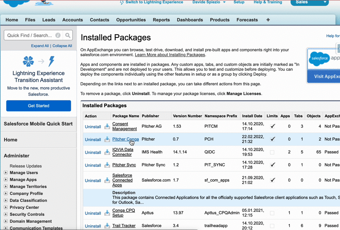
Task: Click the Quick Find help info icon
Action: coord(58,35)
